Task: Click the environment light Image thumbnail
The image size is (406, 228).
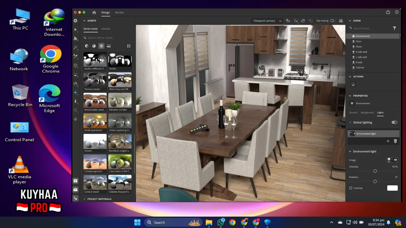Action: pos(392,160)
